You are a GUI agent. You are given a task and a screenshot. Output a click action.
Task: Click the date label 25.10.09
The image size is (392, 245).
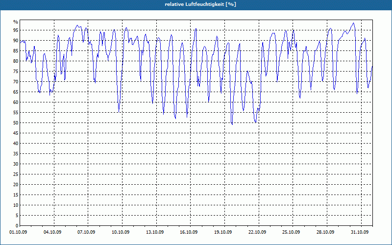tap(291, 232)
